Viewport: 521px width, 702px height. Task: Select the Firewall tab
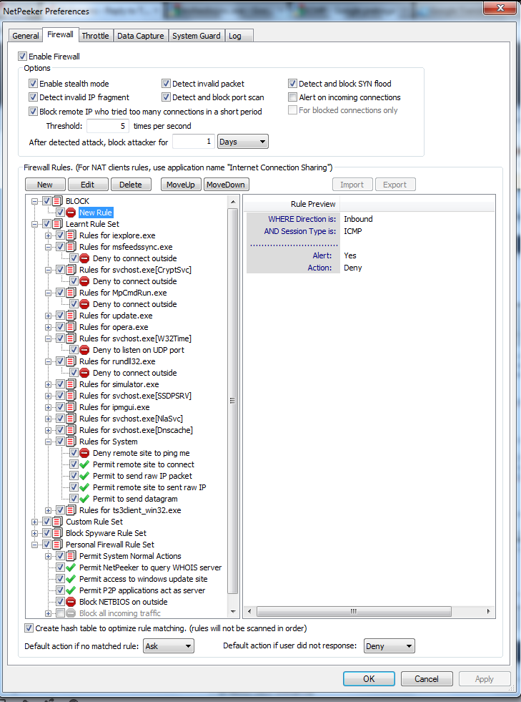coord(60,34)
